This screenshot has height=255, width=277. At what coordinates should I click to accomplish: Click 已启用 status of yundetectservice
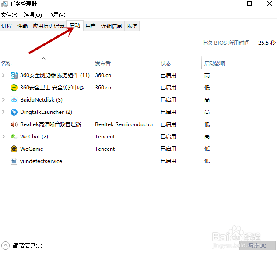pyautogui.click(x=168, y=161)
